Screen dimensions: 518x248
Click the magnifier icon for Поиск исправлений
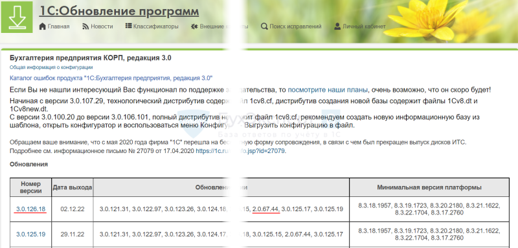tap(264, 26)
